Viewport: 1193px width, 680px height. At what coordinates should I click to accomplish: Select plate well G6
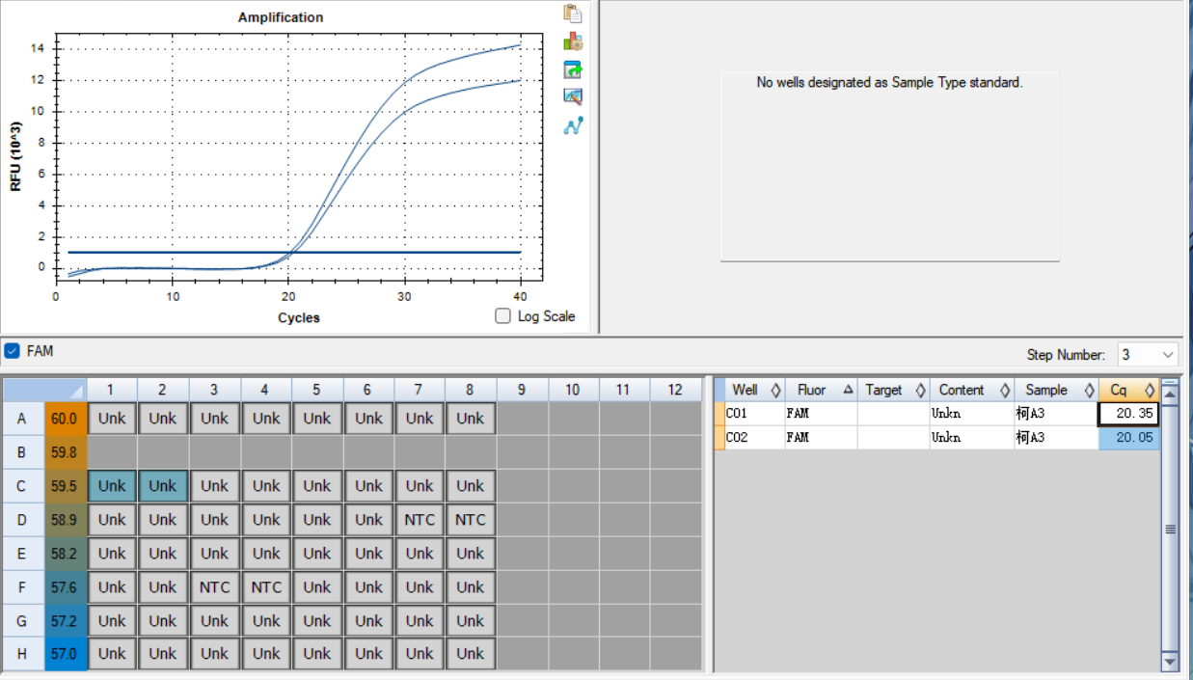click(368, 621)
